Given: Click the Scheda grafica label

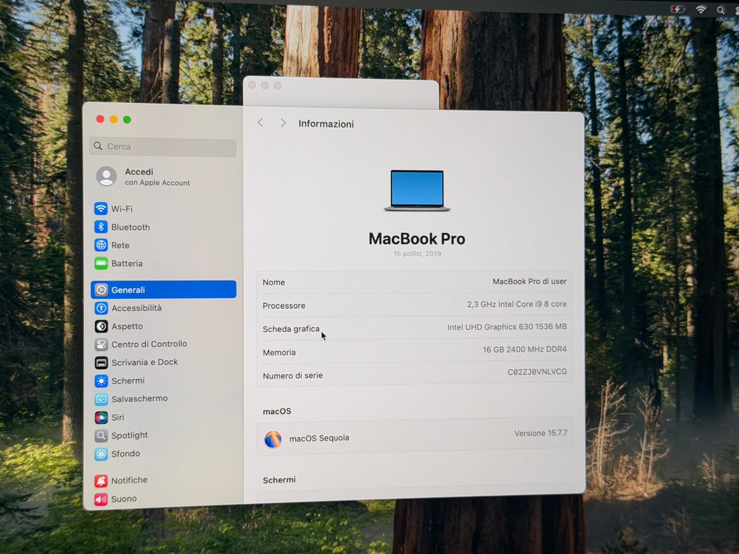Looking at the screenshot, I should [x=291, y=329].
